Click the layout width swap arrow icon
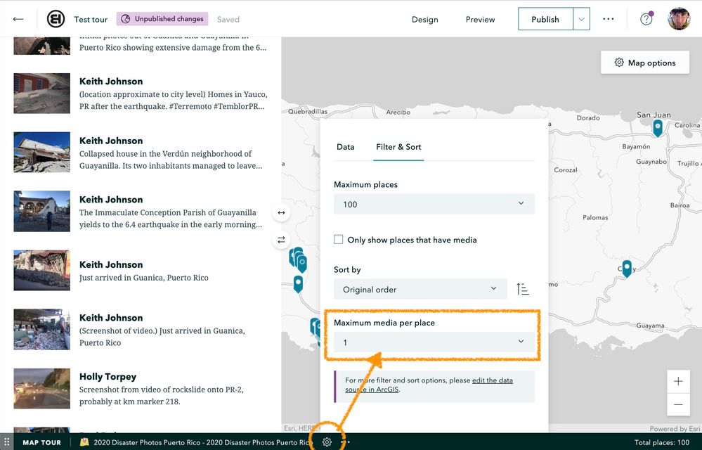This screenshot has width=702, height=450. 281,212
